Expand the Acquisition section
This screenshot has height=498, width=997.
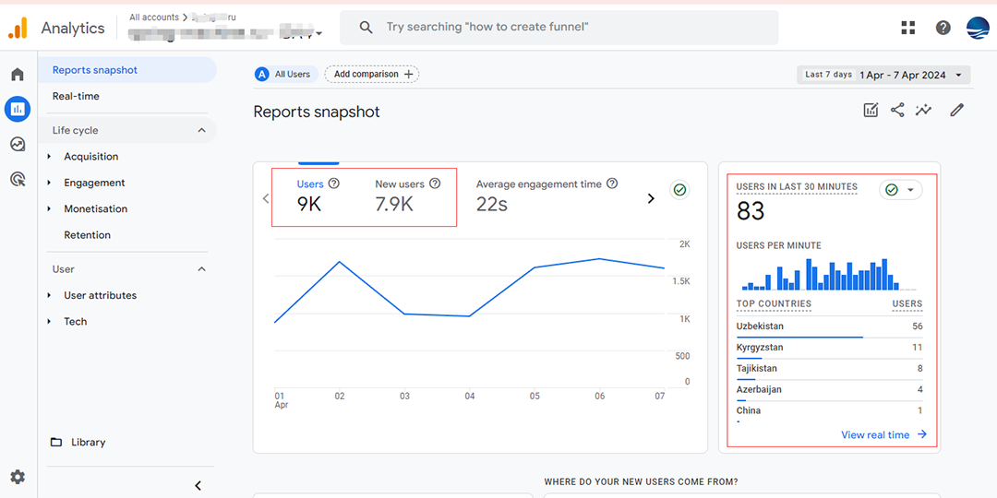coord(90,157)
